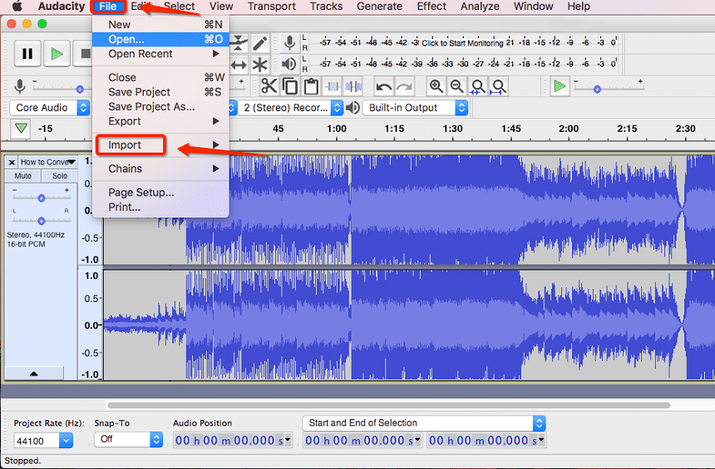
Task: Open the Help menu
Action: click(578, 6)
